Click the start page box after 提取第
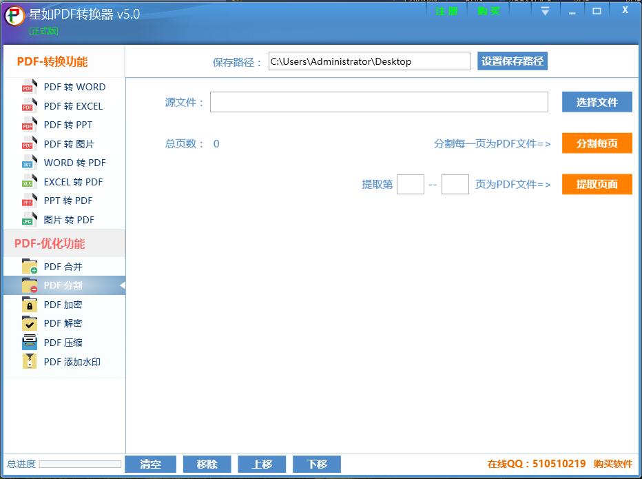The height and width of the screenshot is (479, 642). tap(411, 184)
